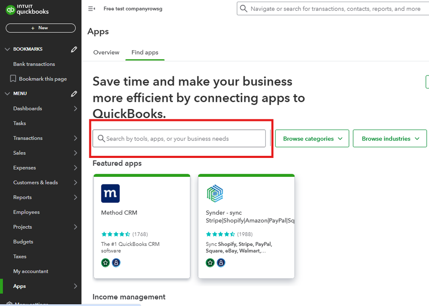Switch to the Overview tab
This screenshot has width=429, height=306.
[x=106, y=52]
